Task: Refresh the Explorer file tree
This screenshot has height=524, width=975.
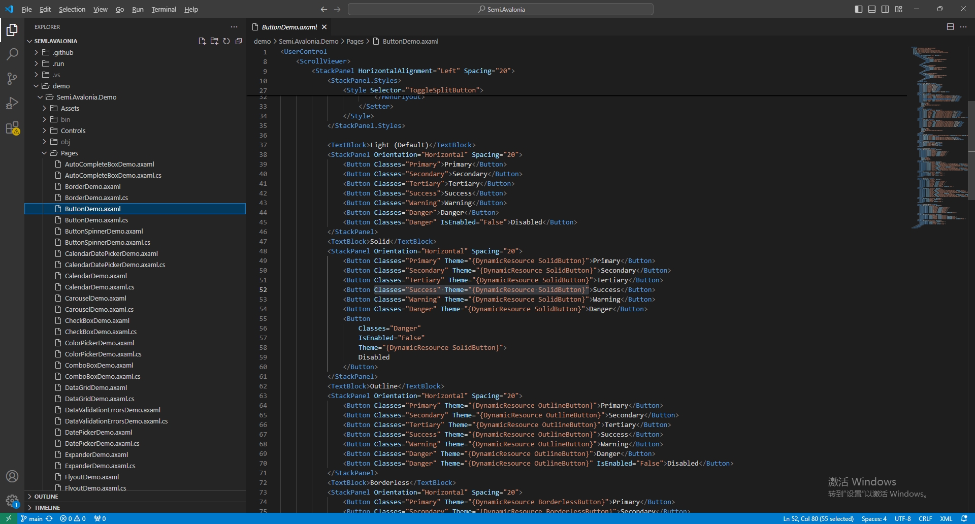Action: tap(226, 41)
